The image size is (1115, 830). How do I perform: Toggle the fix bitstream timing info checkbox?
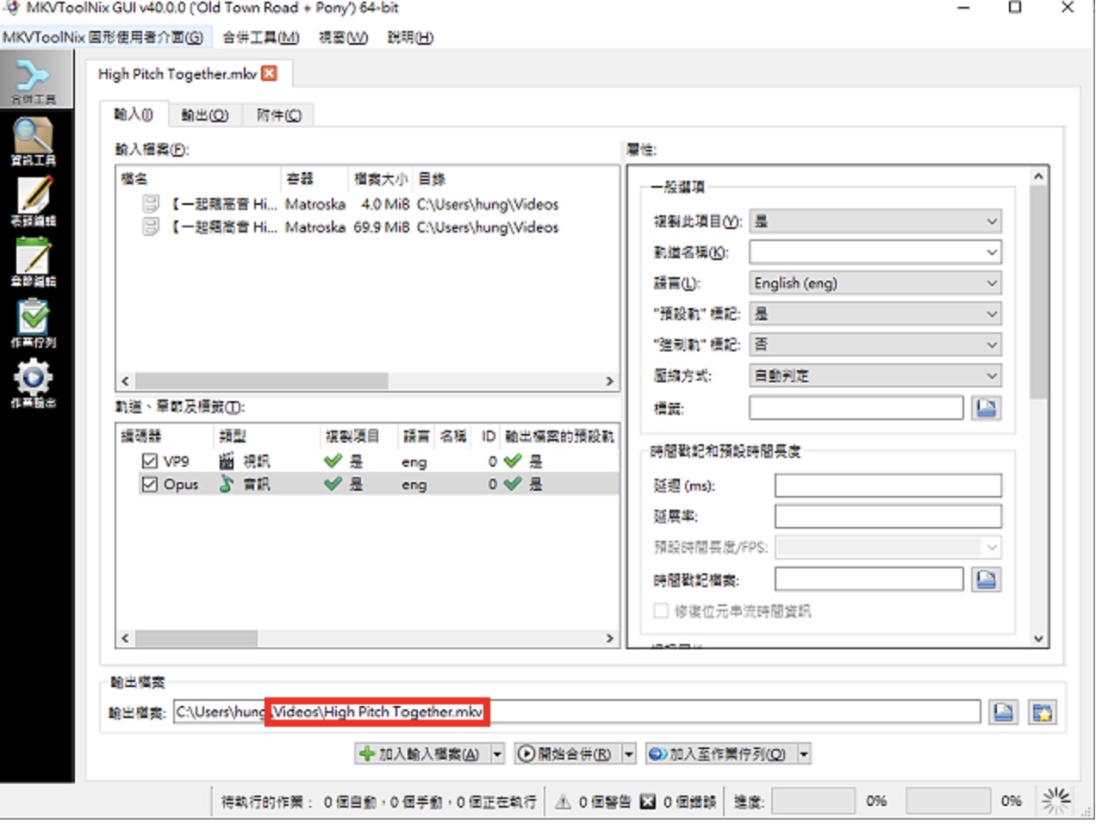point(661,610)
